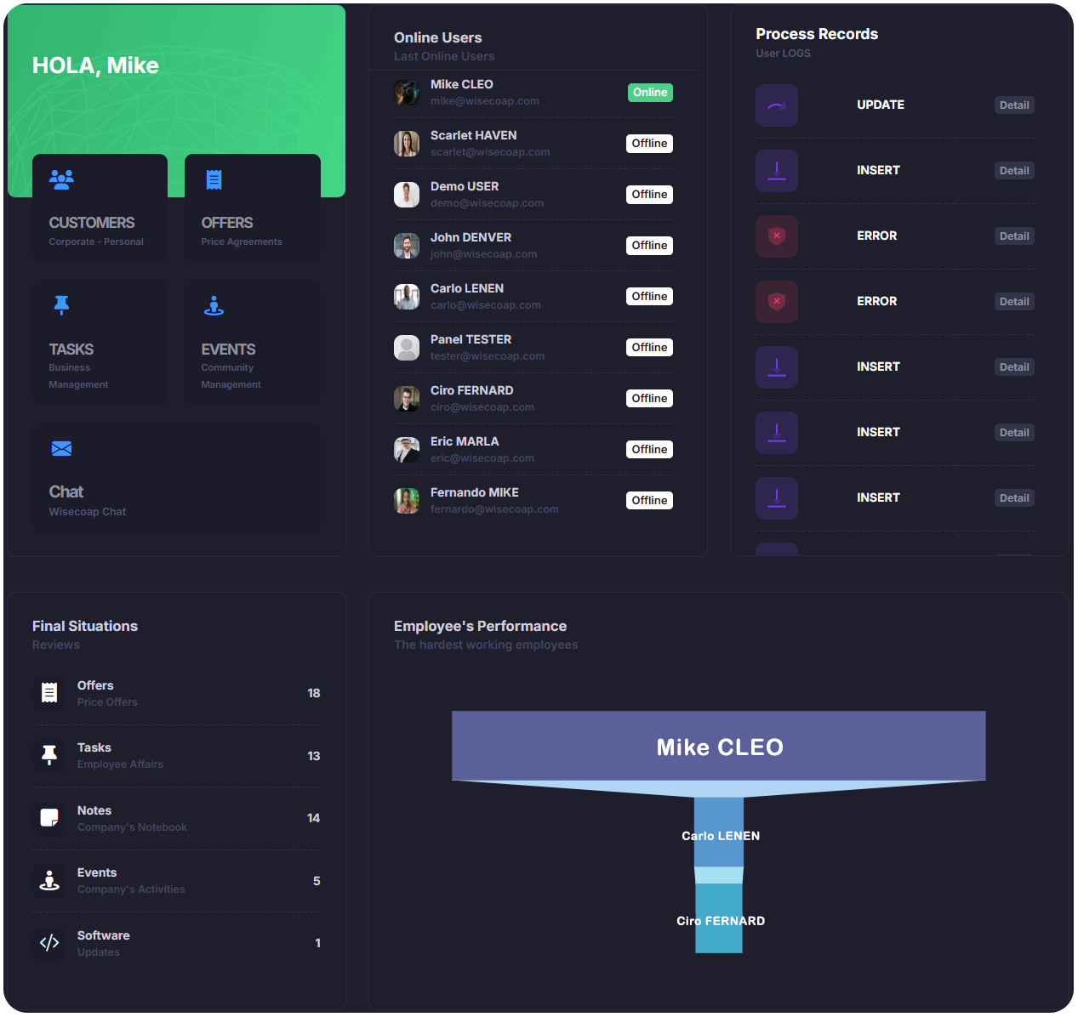Open Detail for the UPDATE record
Viewport: 1078px width, 1017px height.
point(1013,105)
